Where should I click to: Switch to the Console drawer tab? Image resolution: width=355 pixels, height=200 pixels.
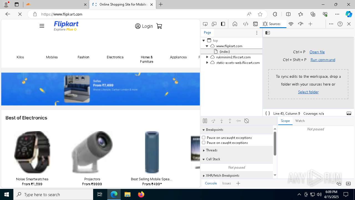211,183
